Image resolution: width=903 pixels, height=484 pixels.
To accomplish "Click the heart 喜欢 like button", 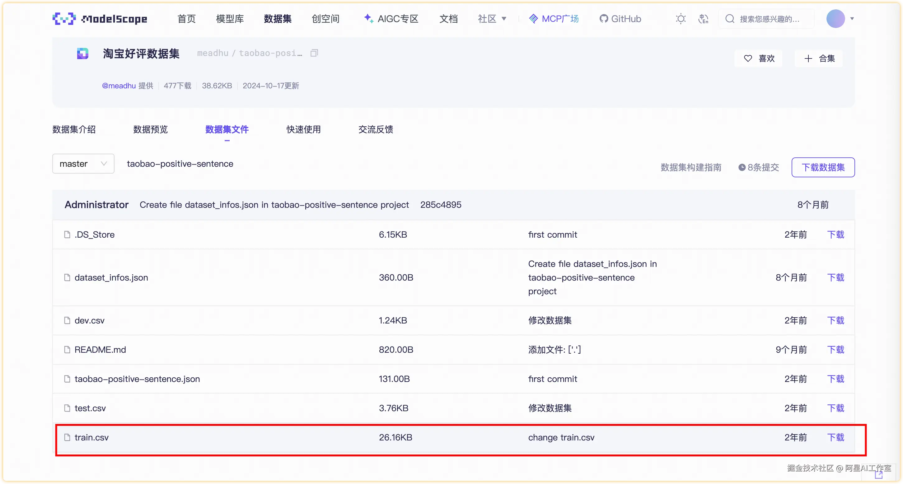I will tap(759, 58).
